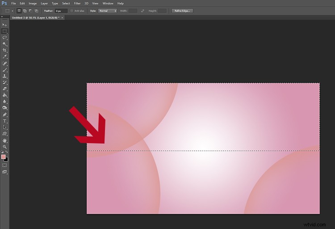
Task: Select the Hand tool
Action: (x=4, y=140)
